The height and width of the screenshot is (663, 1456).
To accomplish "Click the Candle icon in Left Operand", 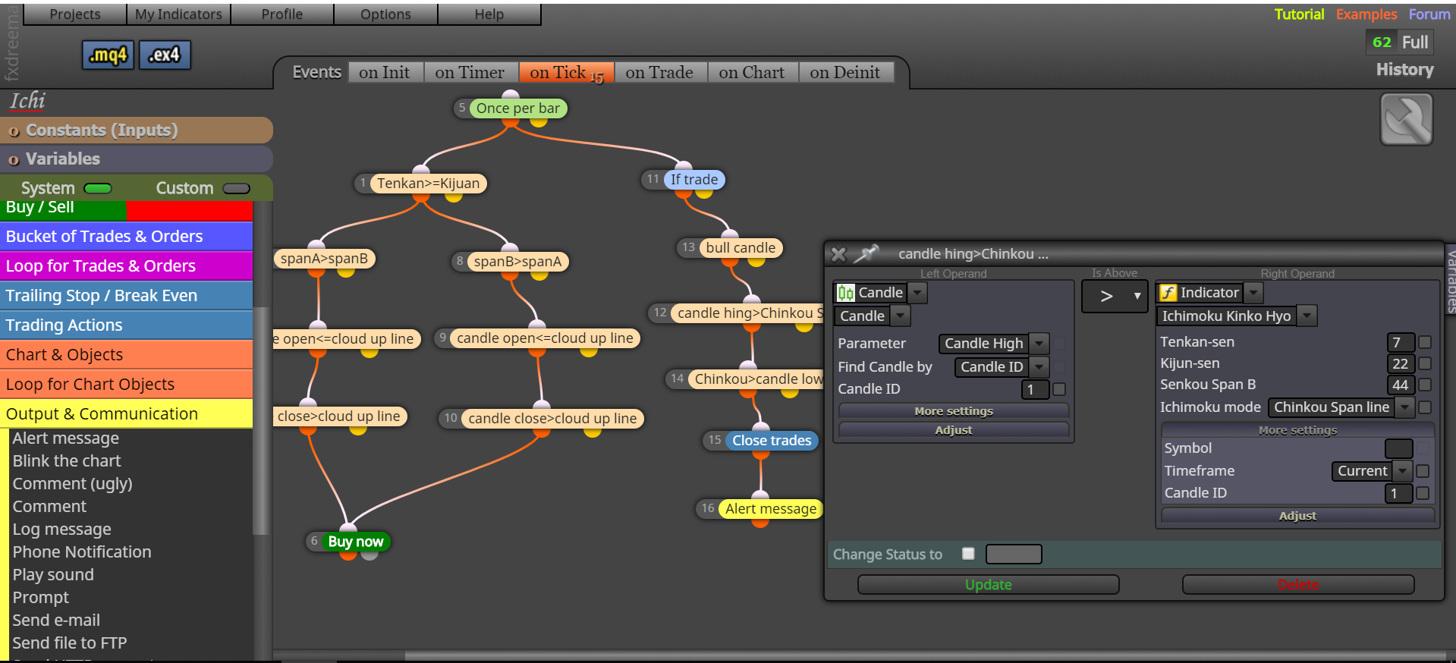I will point(845,293).
